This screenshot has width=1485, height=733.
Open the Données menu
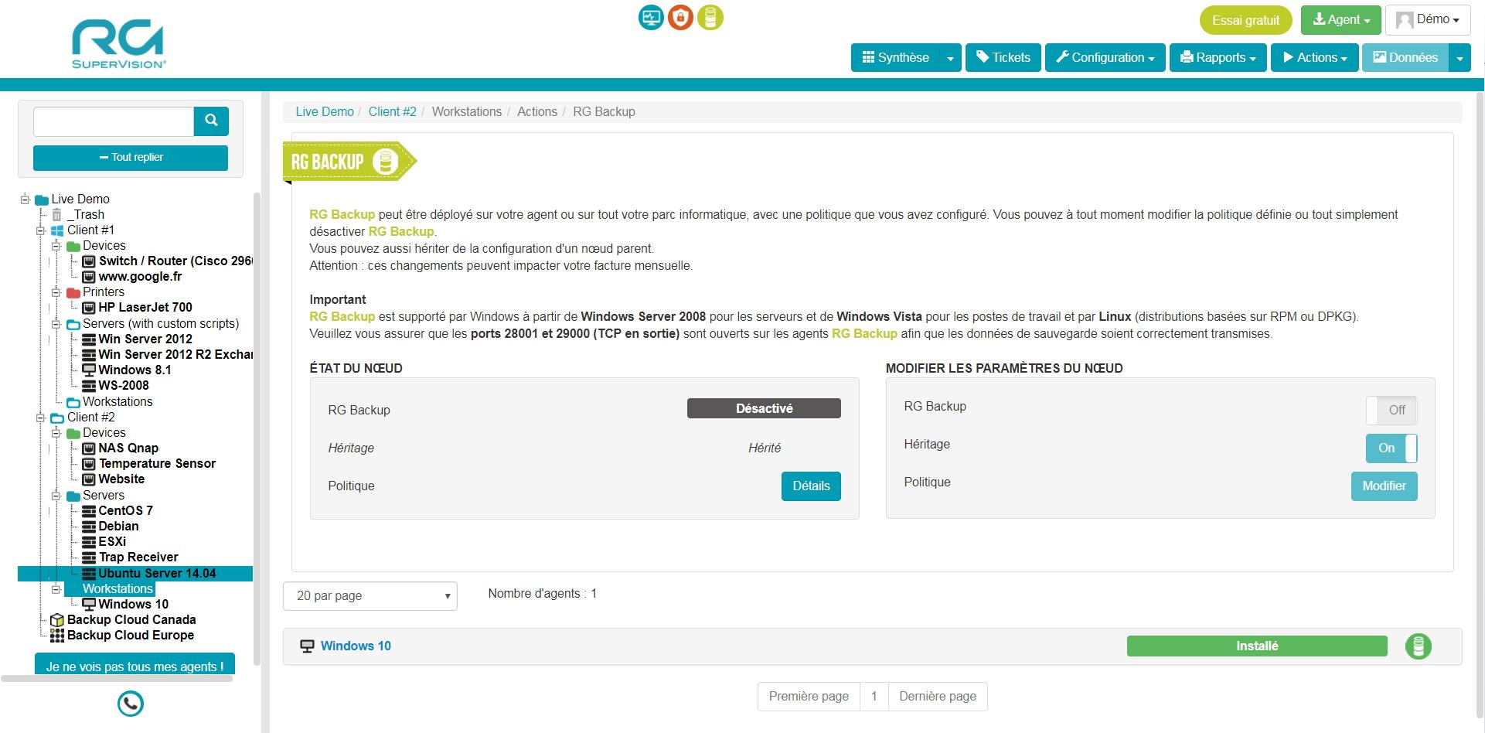(x=1405, y=58)
